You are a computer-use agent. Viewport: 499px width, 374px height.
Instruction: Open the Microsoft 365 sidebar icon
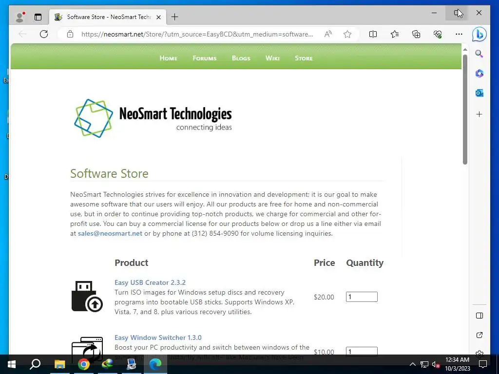coord(480,74)
